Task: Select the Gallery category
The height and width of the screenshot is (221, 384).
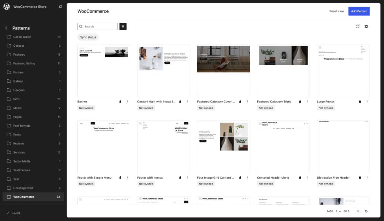Action: click(33, 81)
